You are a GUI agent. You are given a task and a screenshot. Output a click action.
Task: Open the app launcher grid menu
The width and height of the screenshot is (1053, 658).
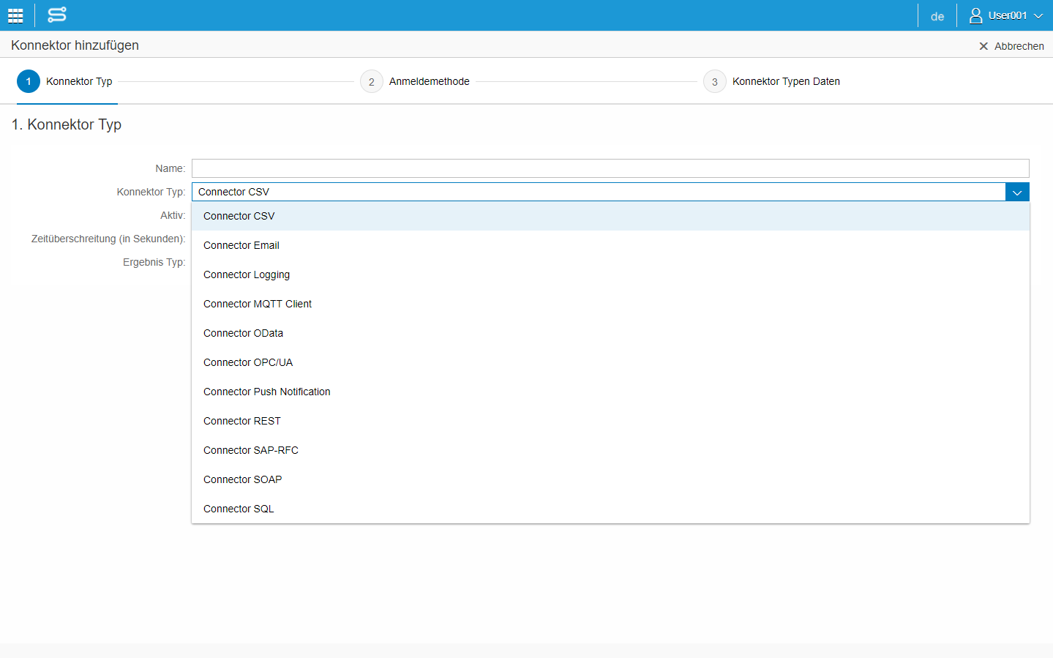point(15,15)
